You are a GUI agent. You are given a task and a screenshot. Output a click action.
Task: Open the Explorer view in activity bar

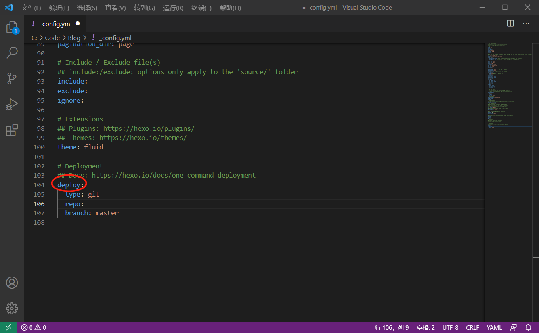tap(12, 27)
